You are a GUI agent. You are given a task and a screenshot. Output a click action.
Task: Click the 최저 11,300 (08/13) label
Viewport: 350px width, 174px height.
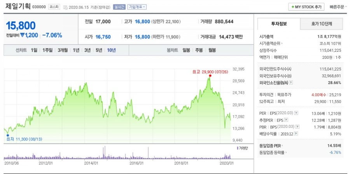24,139
